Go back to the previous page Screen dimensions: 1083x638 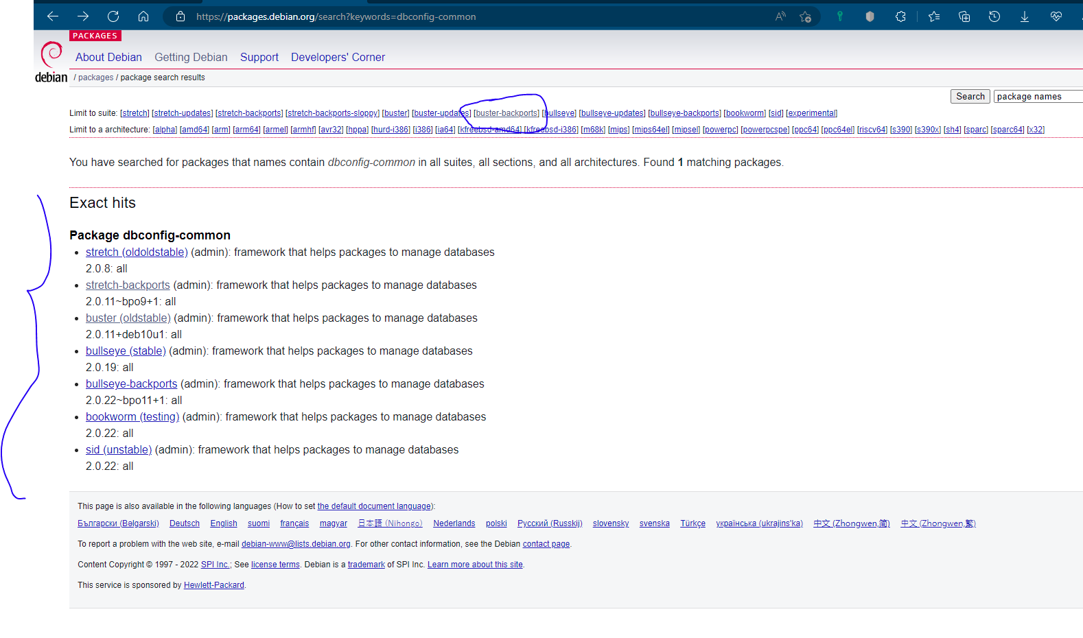pos(53,16)
